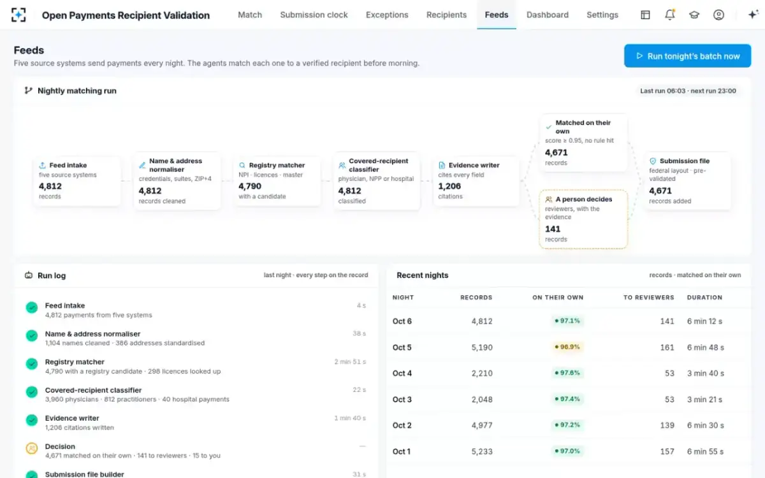
Task: Select the A person decides card
Action: tap(583, 219)
